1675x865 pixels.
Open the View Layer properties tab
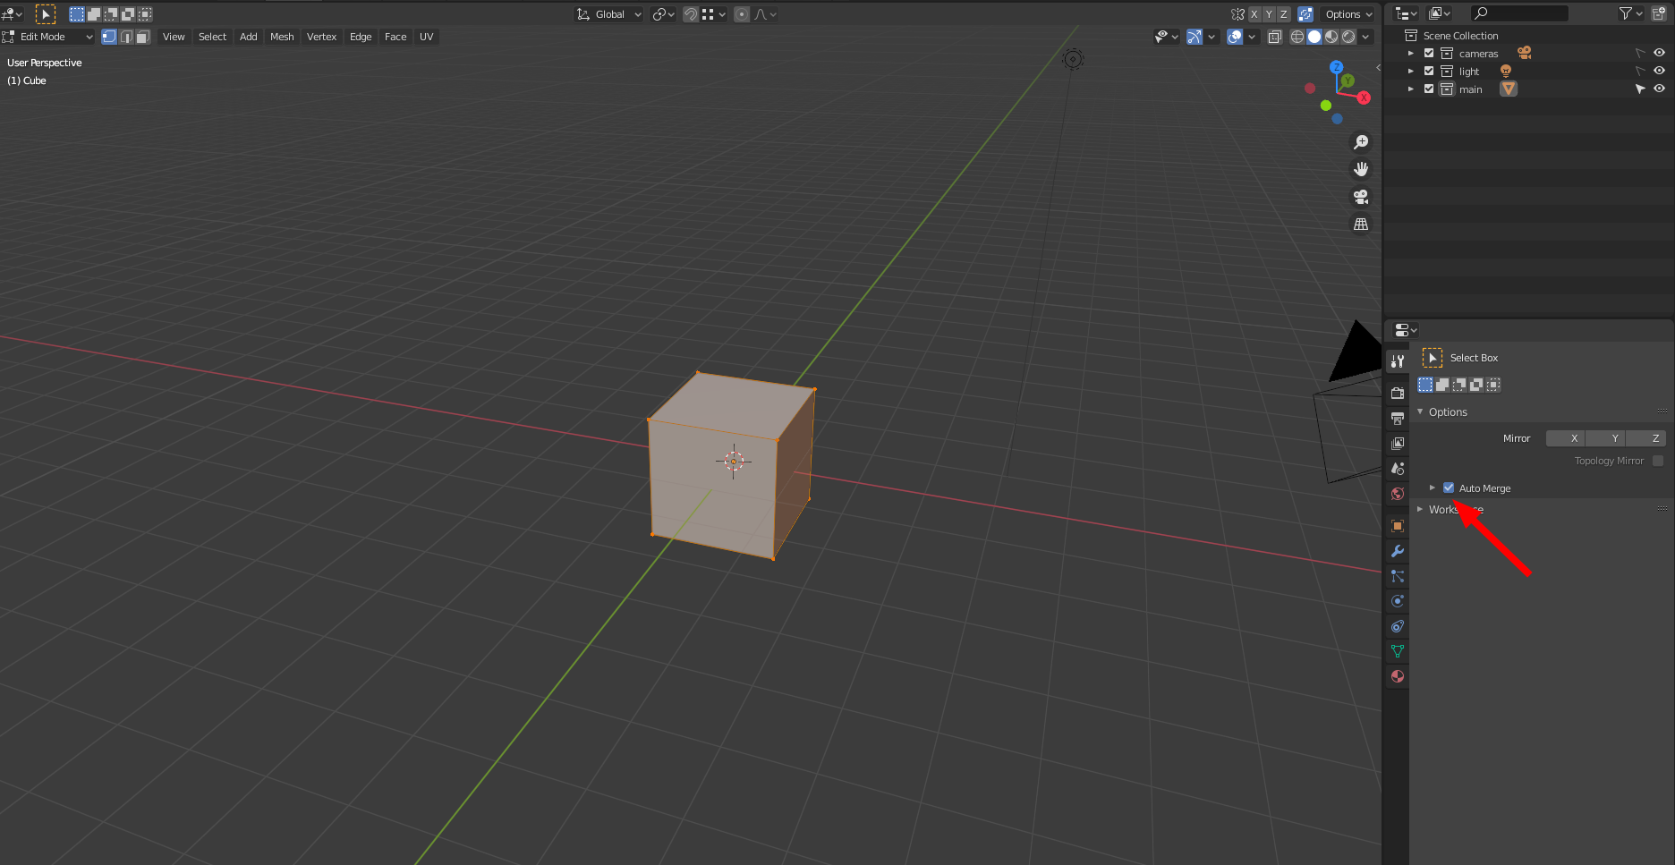coord(1398,443)
